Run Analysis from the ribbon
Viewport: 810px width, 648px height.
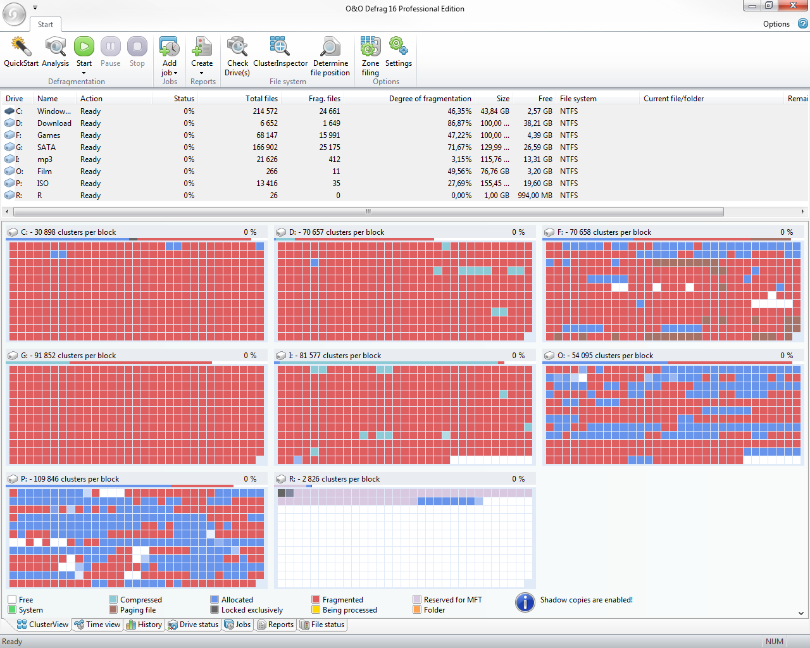pyautogui.click(x=56, y=46)
